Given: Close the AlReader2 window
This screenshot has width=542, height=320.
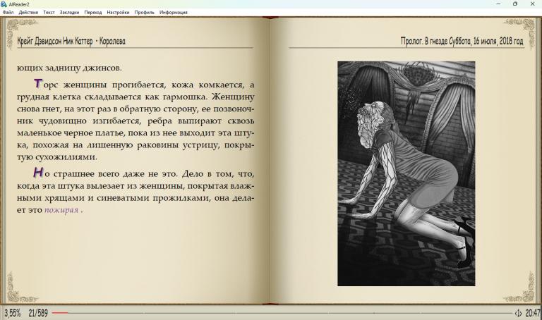Looking at the screenshot, I should coord(532,4).
